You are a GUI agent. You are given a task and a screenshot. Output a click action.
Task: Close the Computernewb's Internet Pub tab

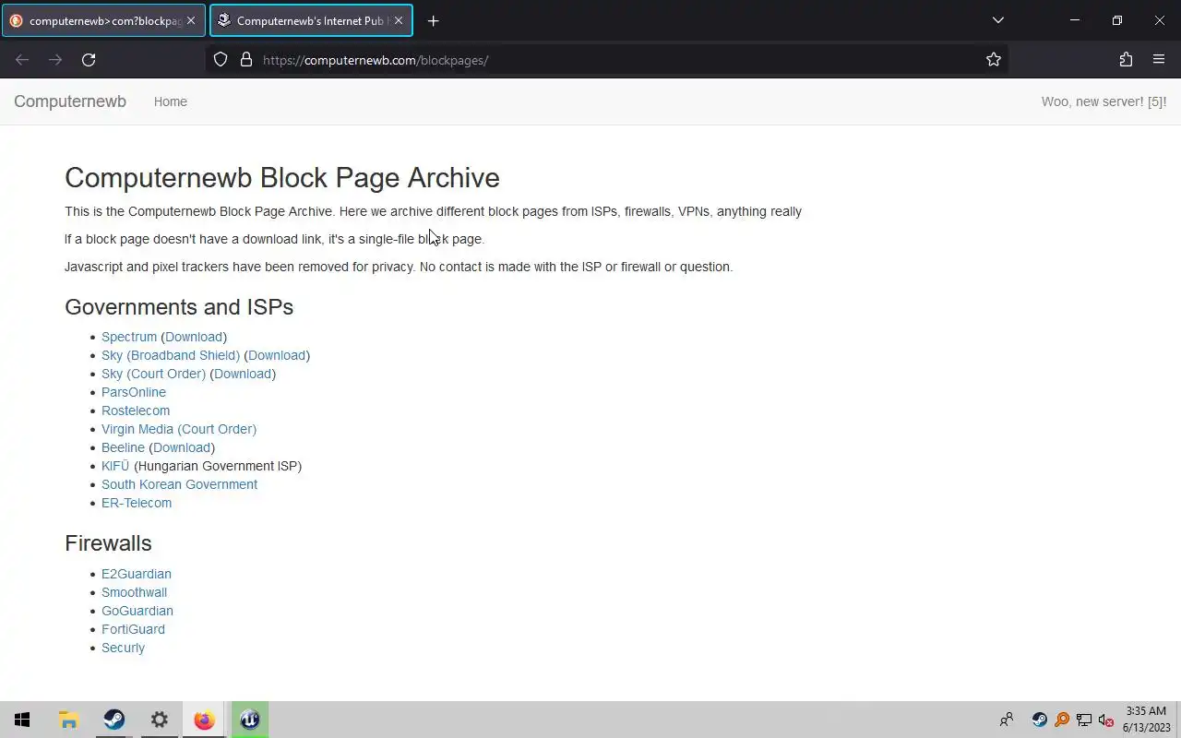pyautogui.click(x=399, y=20)
